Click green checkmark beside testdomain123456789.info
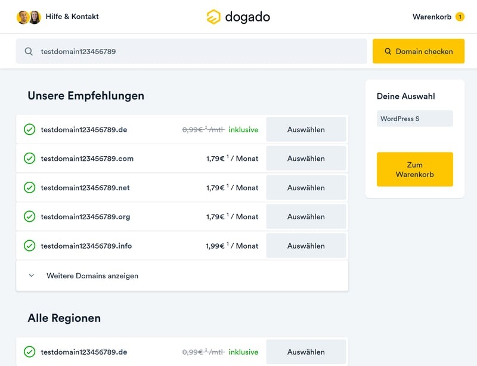 pos(29,246)
